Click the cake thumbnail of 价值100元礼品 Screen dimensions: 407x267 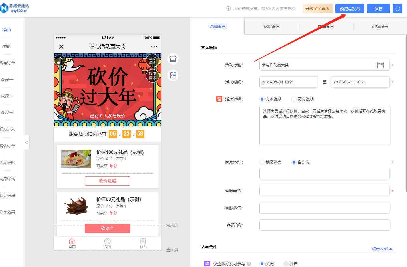click(x=76, y=158)
